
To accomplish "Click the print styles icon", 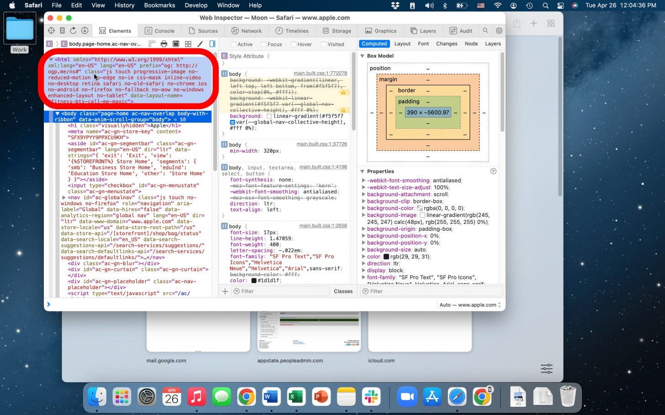I will 164,44.
